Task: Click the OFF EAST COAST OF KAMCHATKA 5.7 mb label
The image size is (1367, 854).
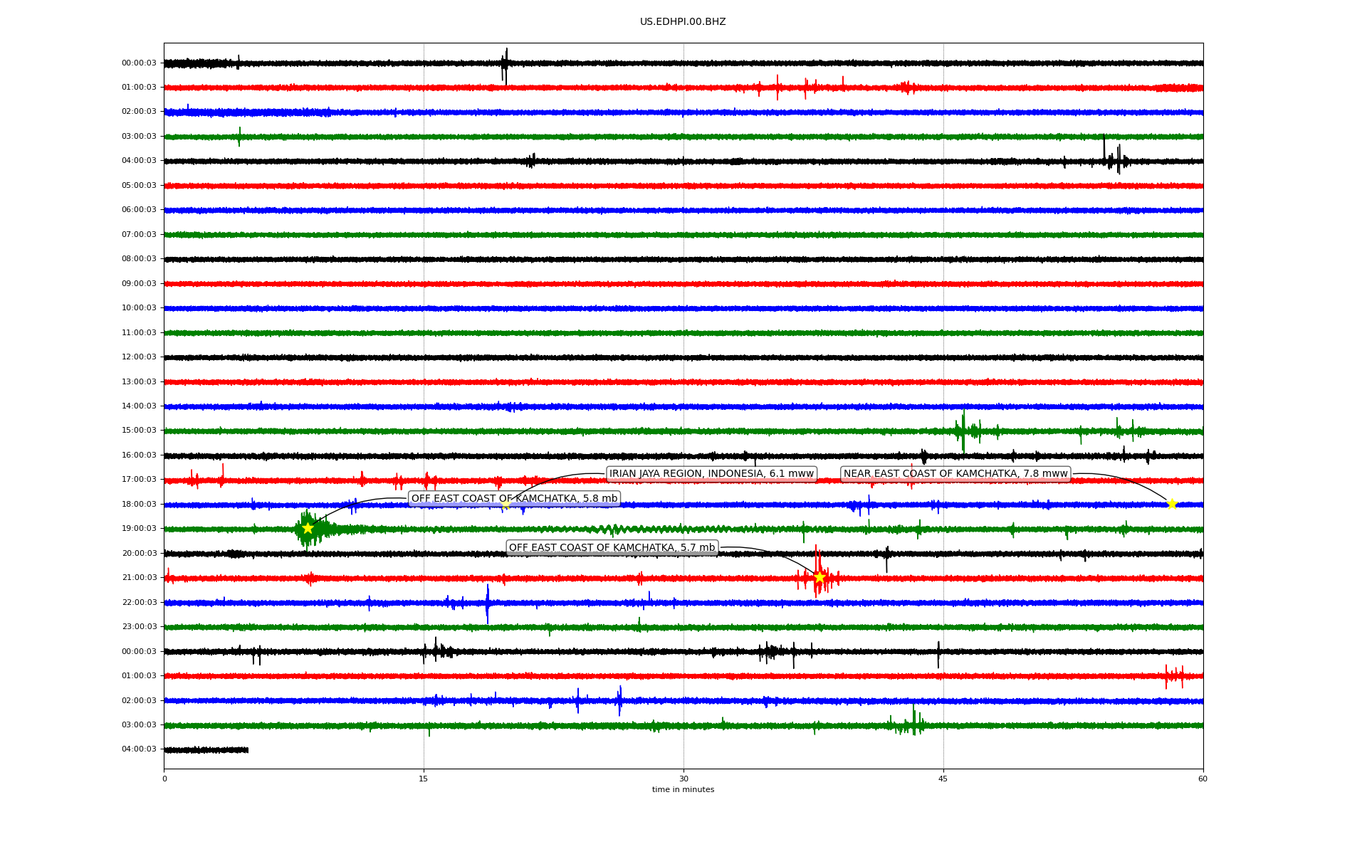Action: click(612, 547)
